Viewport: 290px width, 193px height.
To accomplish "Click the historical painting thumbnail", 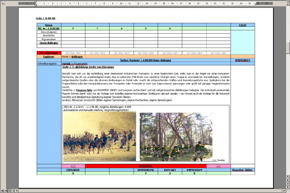I will (100, 136).
